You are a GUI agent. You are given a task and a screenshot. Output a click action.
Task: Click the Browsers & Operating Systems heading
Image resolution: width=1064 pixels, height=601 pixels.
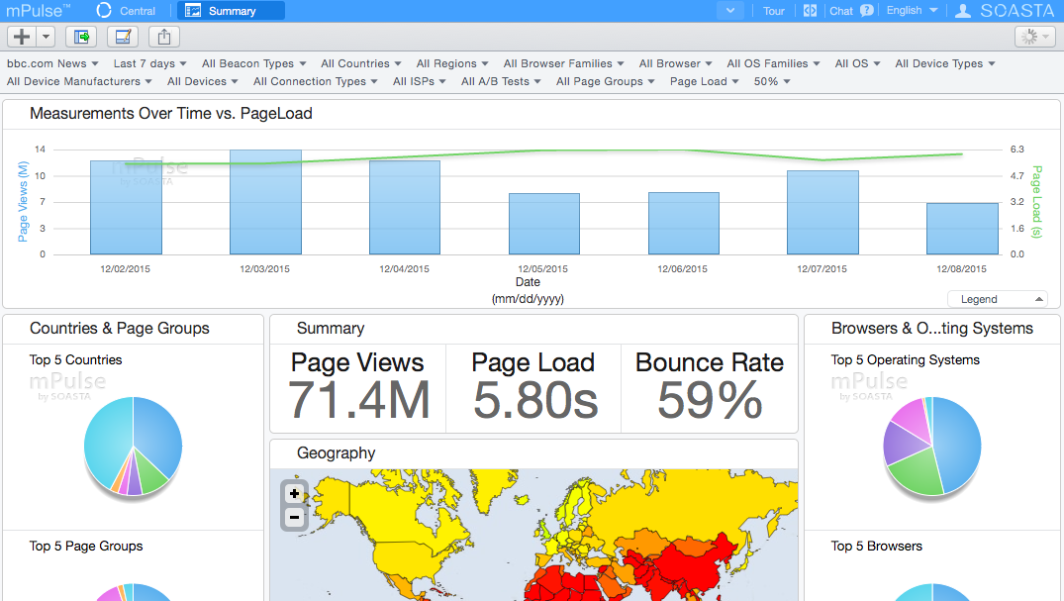tap(932, 328)
